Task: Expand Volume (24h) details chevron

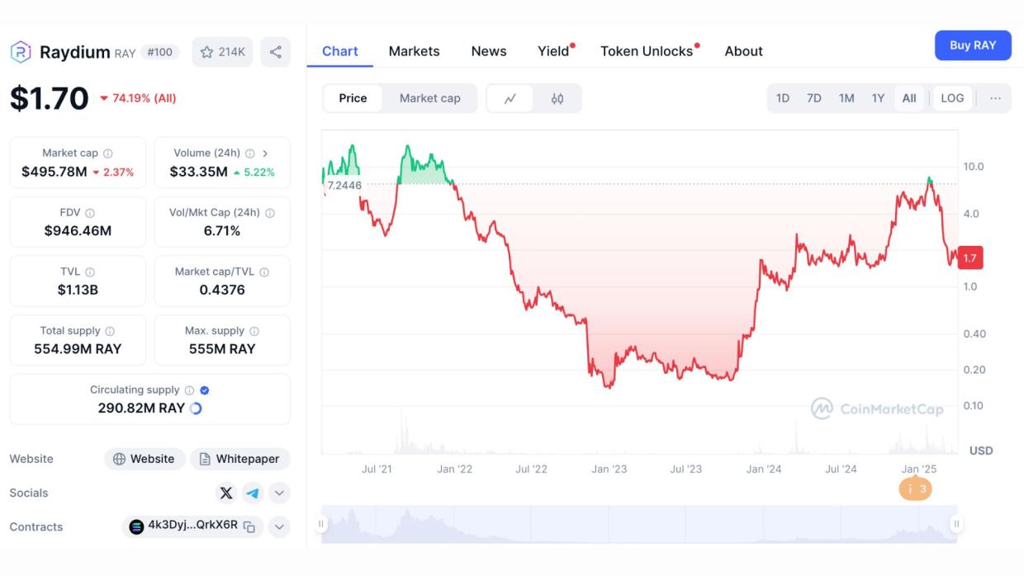Action: click(x=265, y=153)
